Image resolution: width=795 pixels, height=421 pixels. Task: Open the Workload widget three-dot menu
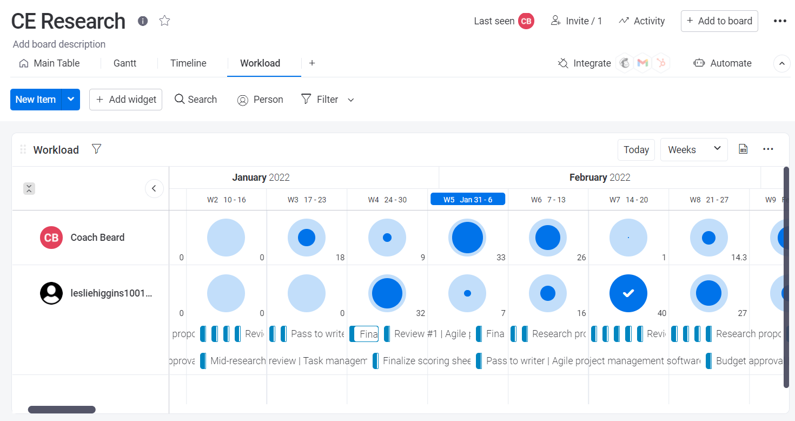[768, 149]
